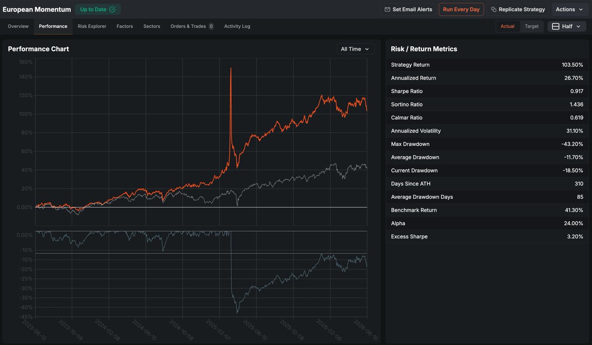Click the Orders & Trades count badge 0
Image resolution: width=592 pixels, height=345 pixels.
coord(211,27)
